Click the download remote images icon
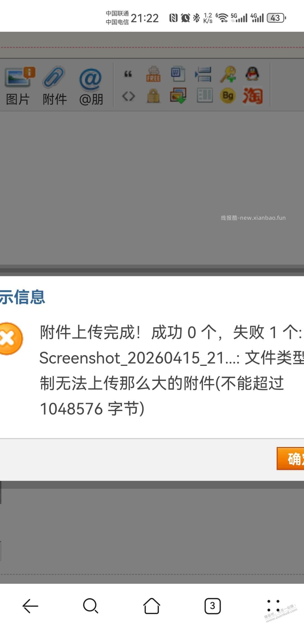 pos(178,95)
